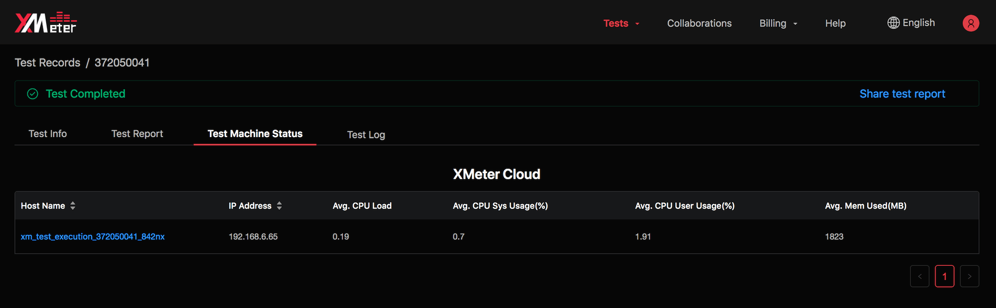Sort table by Host Name arrows

click(73, 205)
